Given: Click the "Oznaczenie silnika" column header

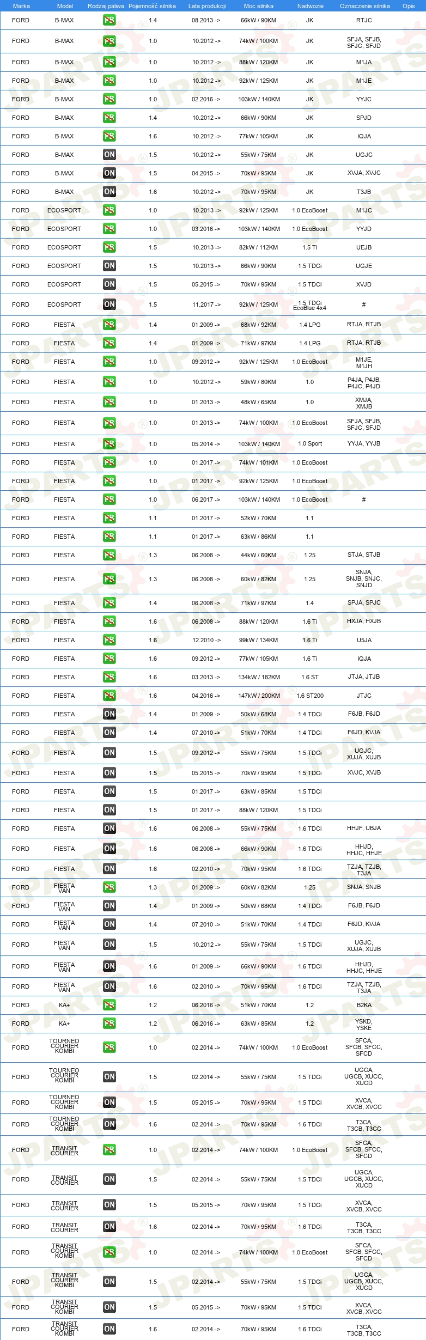Looking at the screenshot, I should [x=365, y=6].
